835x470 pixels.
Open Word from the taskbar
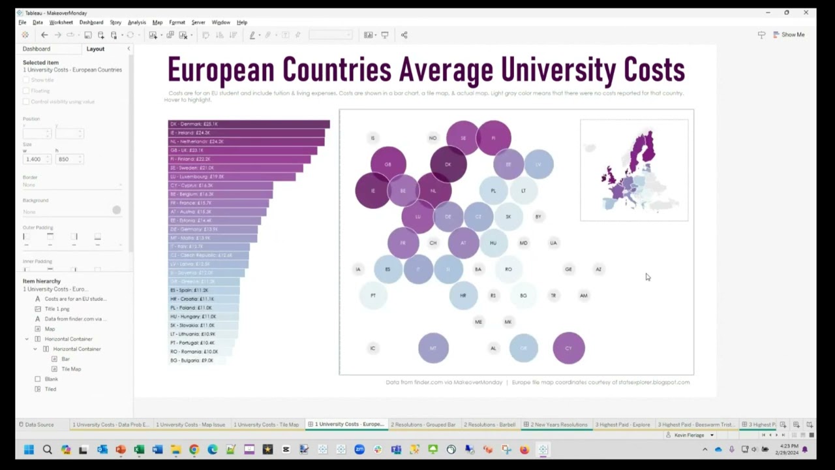pos(157,449)
